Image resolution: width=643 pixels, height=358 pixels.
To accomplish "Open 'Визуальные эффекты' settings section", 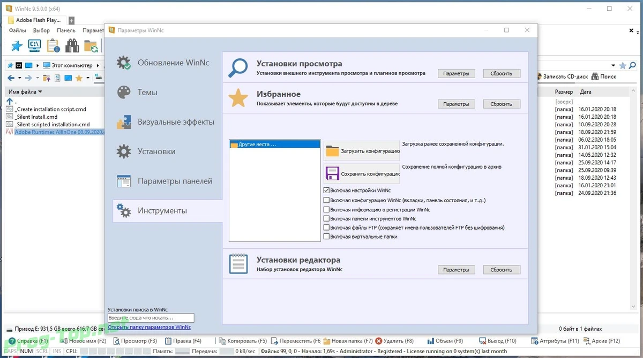I will pos(167,122).
